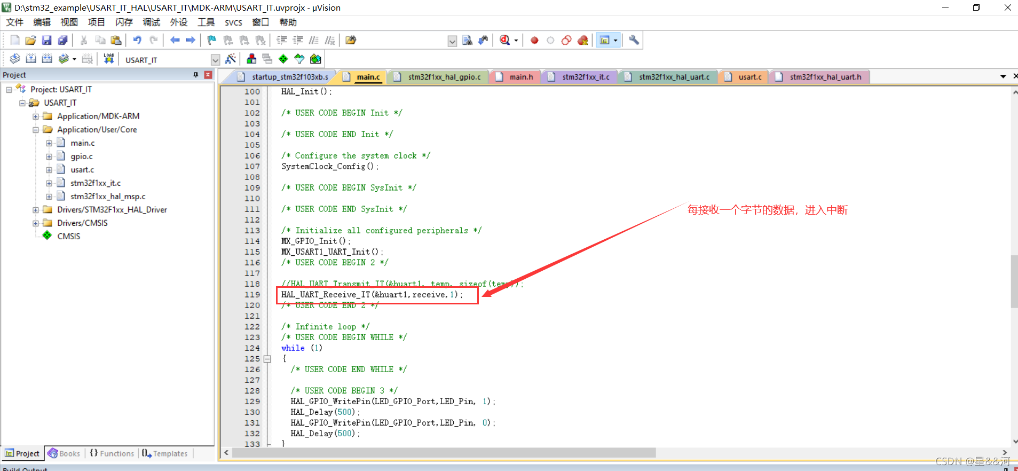
Task: Open the 文件 (File) menu
Action: click(14, 22)
